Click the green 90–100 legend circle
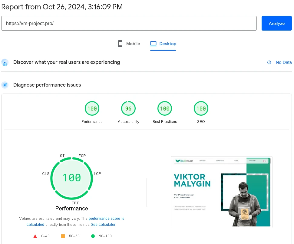 tap(93, 236)
